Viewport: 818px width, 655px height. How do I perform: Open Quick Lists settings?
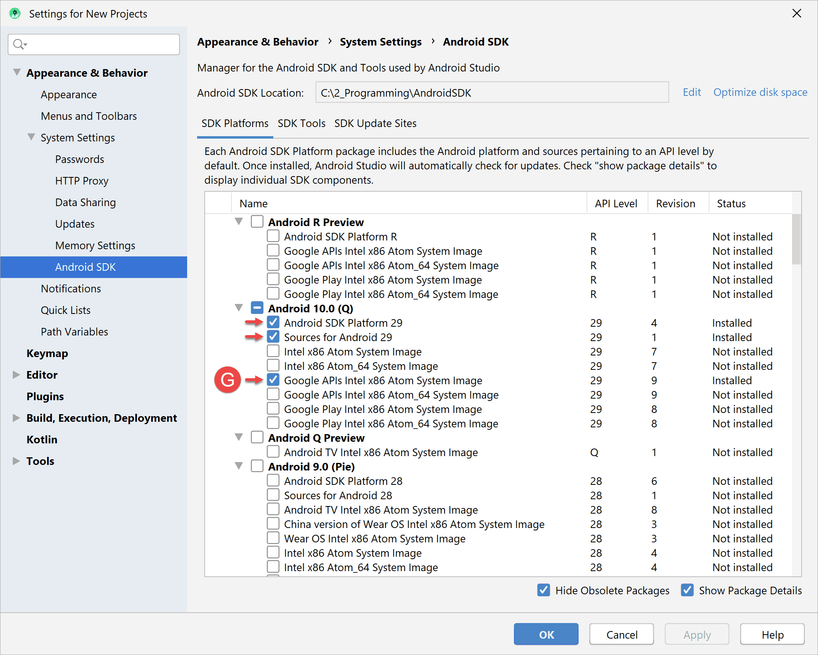tap(65, 310)
